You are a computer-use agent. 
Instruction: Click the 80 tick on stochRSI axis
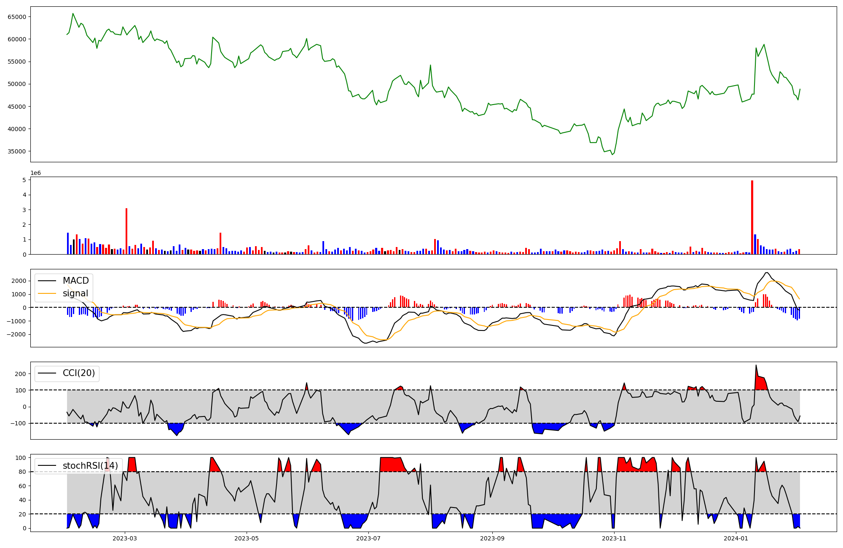click(x=23, y=472)
